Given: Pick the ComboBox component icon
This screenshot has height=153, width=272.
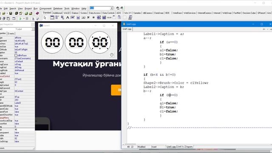Looking at the screenshot, I should (x=104, y=17).
